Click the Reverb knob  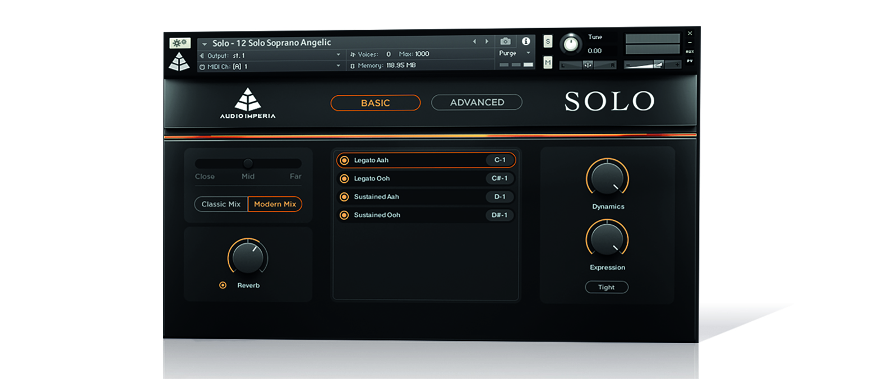[x=248, y=258]
